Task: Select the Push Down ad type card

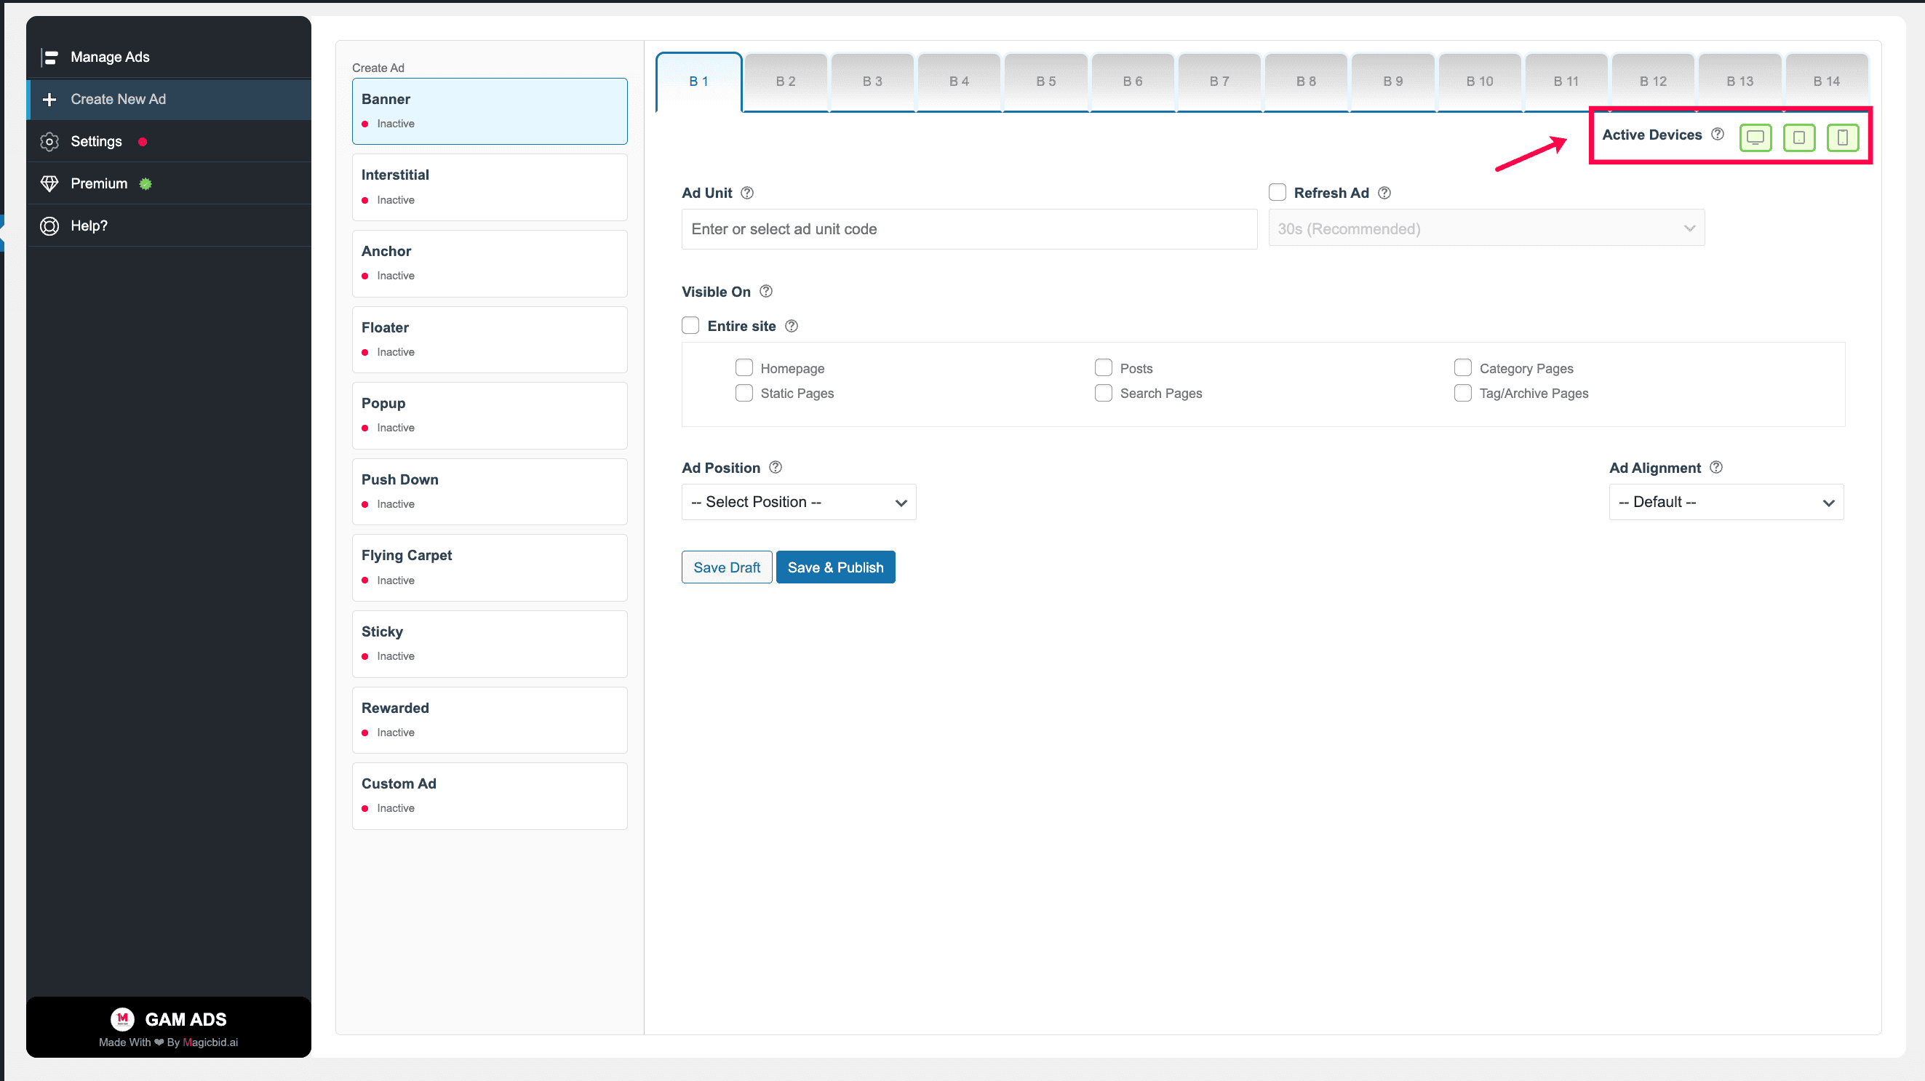Action: [x=490, y=492]
